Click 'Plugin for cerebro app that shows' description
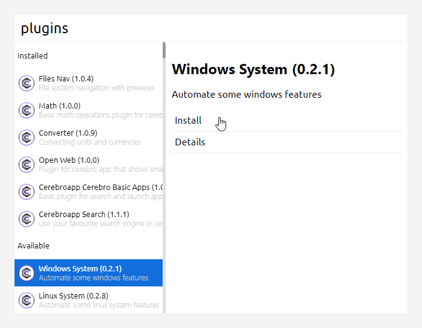The height and width of the screenshot is (328, 422). coord(100,169)
